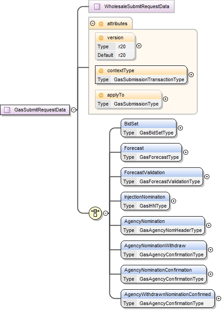The image size is (222, 310).
Task: Select the AgencyNomination element name
Action: point(145,222)
